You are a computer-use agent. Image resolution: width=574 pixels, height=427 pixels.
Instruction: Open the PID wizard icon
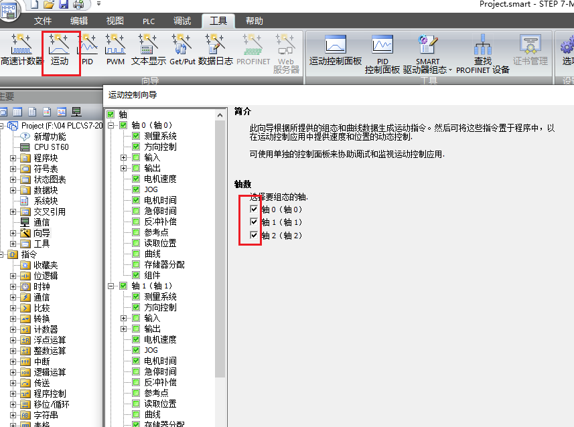87,50
